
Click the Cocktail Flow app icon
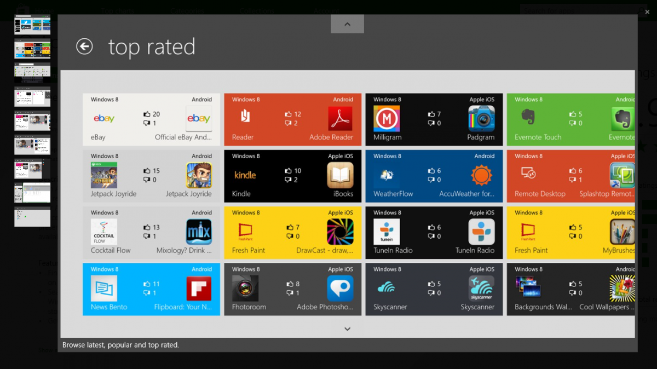(x=104, y=232)
